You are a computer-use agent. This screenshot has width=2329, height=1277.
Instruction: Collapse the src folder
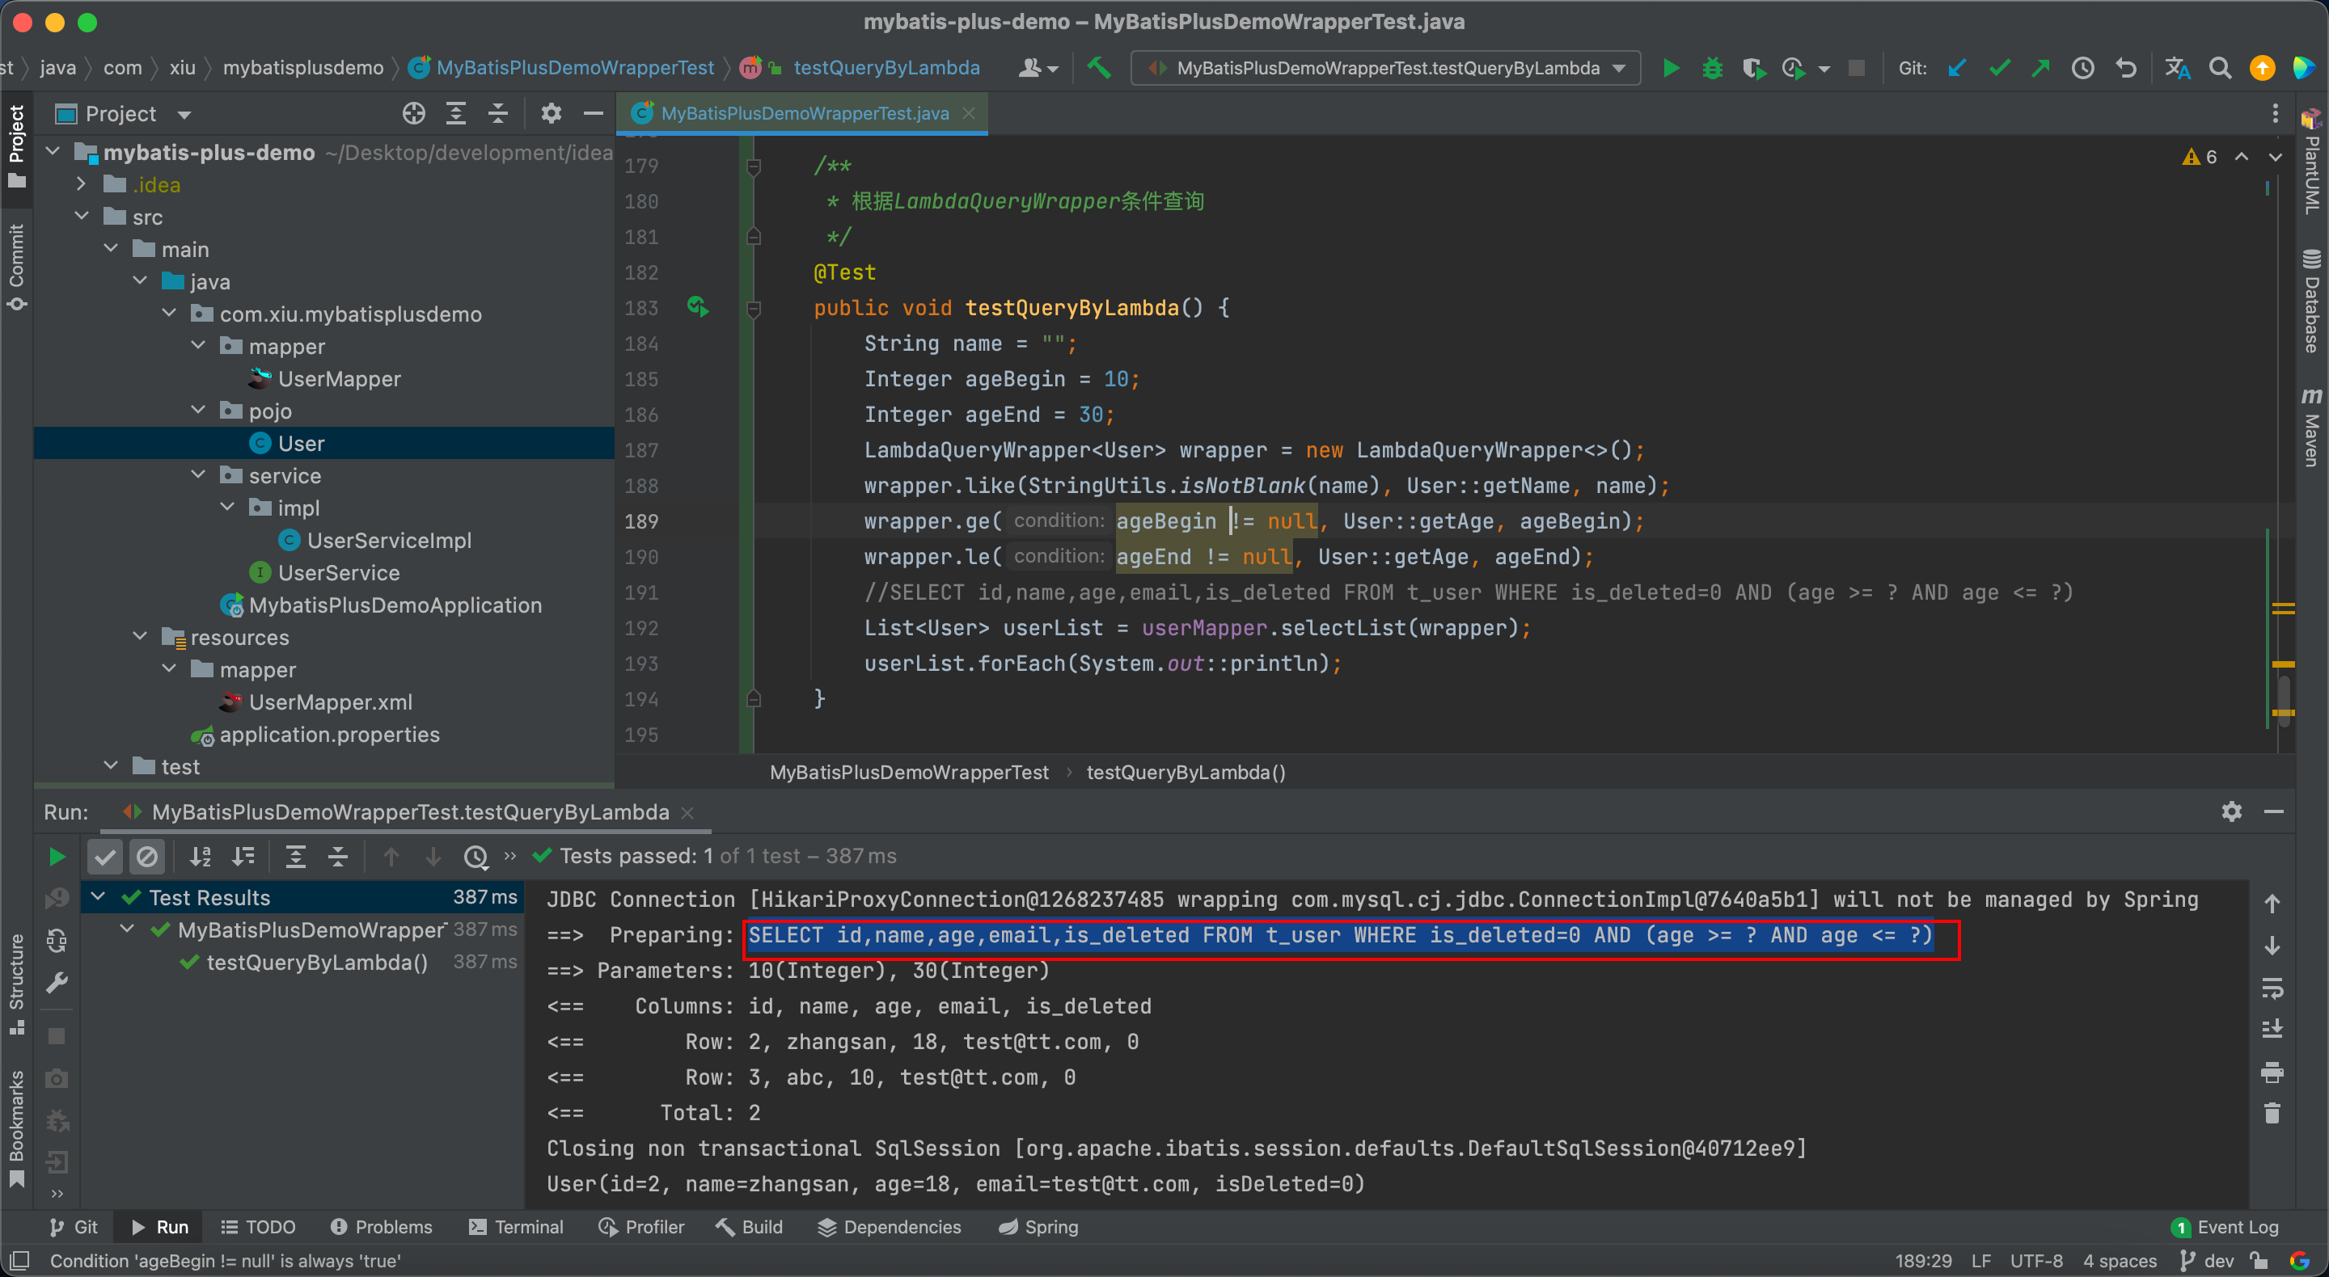tap(82, 217)
